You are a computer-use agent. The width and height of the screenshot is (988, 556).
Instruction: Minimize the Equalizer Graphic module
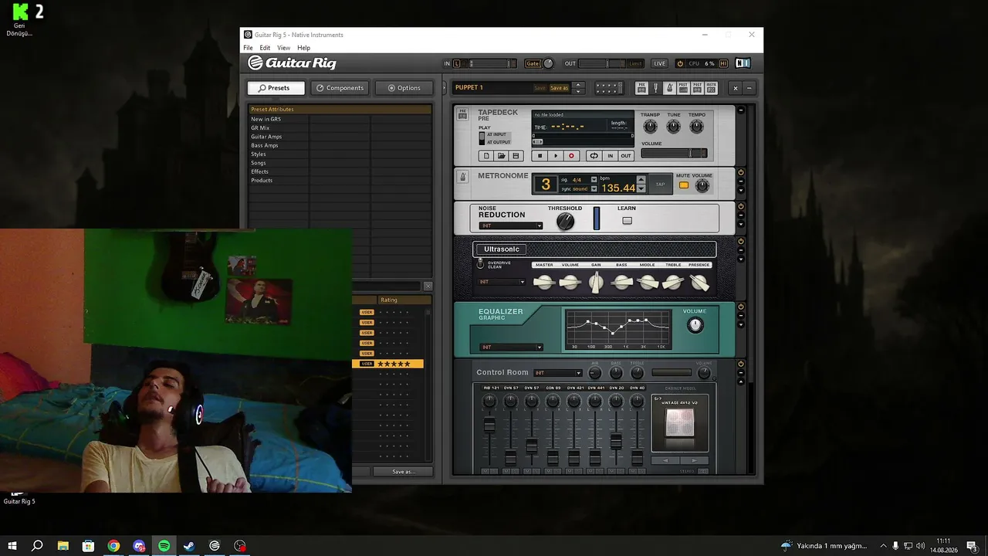click(x=741, y=316)
